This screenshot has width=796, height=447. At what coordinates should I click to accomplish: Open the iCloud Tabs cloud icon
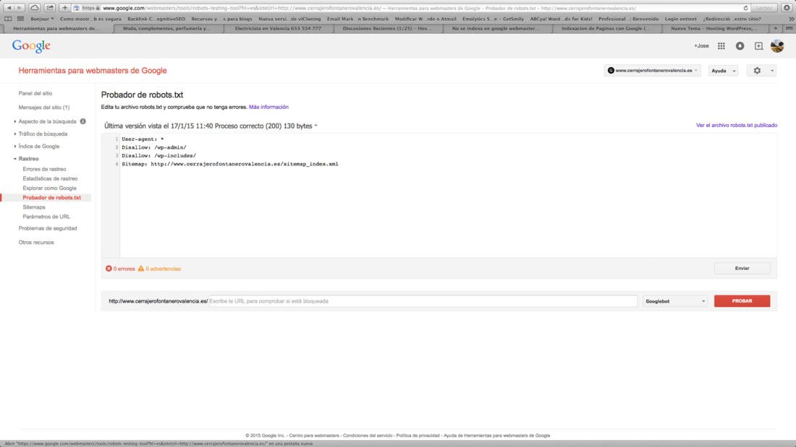[x=35, y=8]
